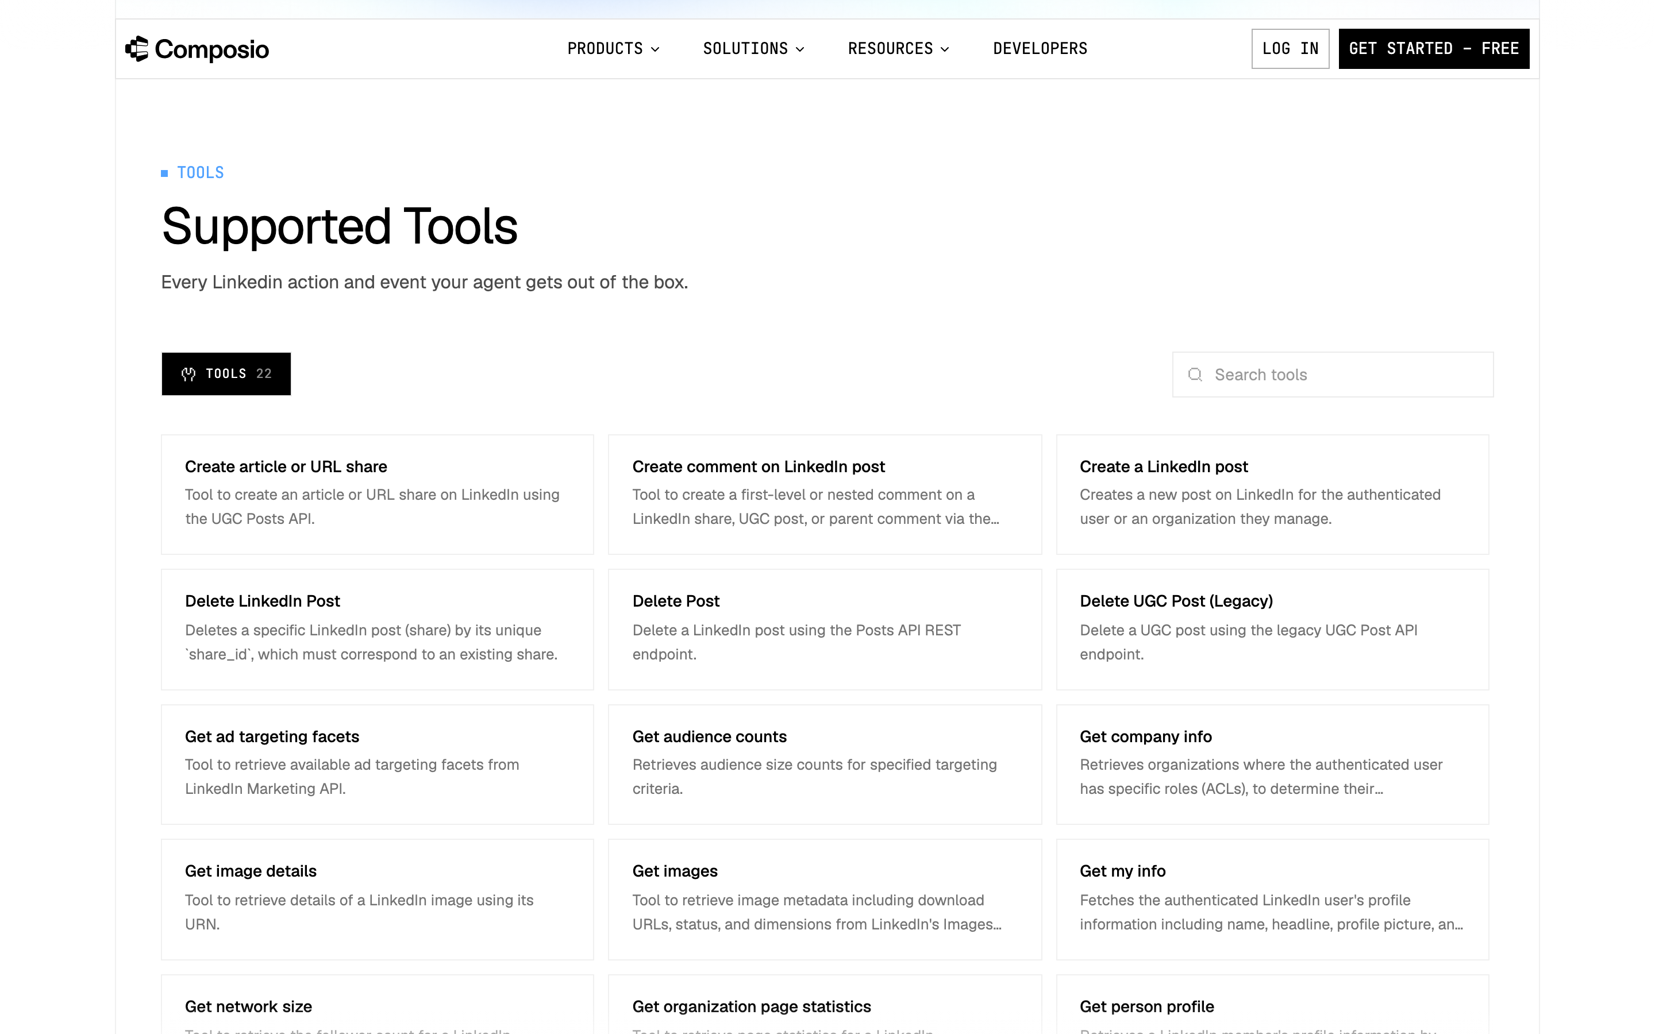The image size is (1655, 1034).
Task: Click description 'Delete a UGC post using the legacy'
Action: point(1248,642)
